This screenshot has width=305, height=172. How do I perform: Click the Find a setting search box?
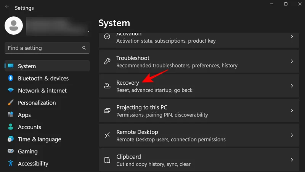47,48
